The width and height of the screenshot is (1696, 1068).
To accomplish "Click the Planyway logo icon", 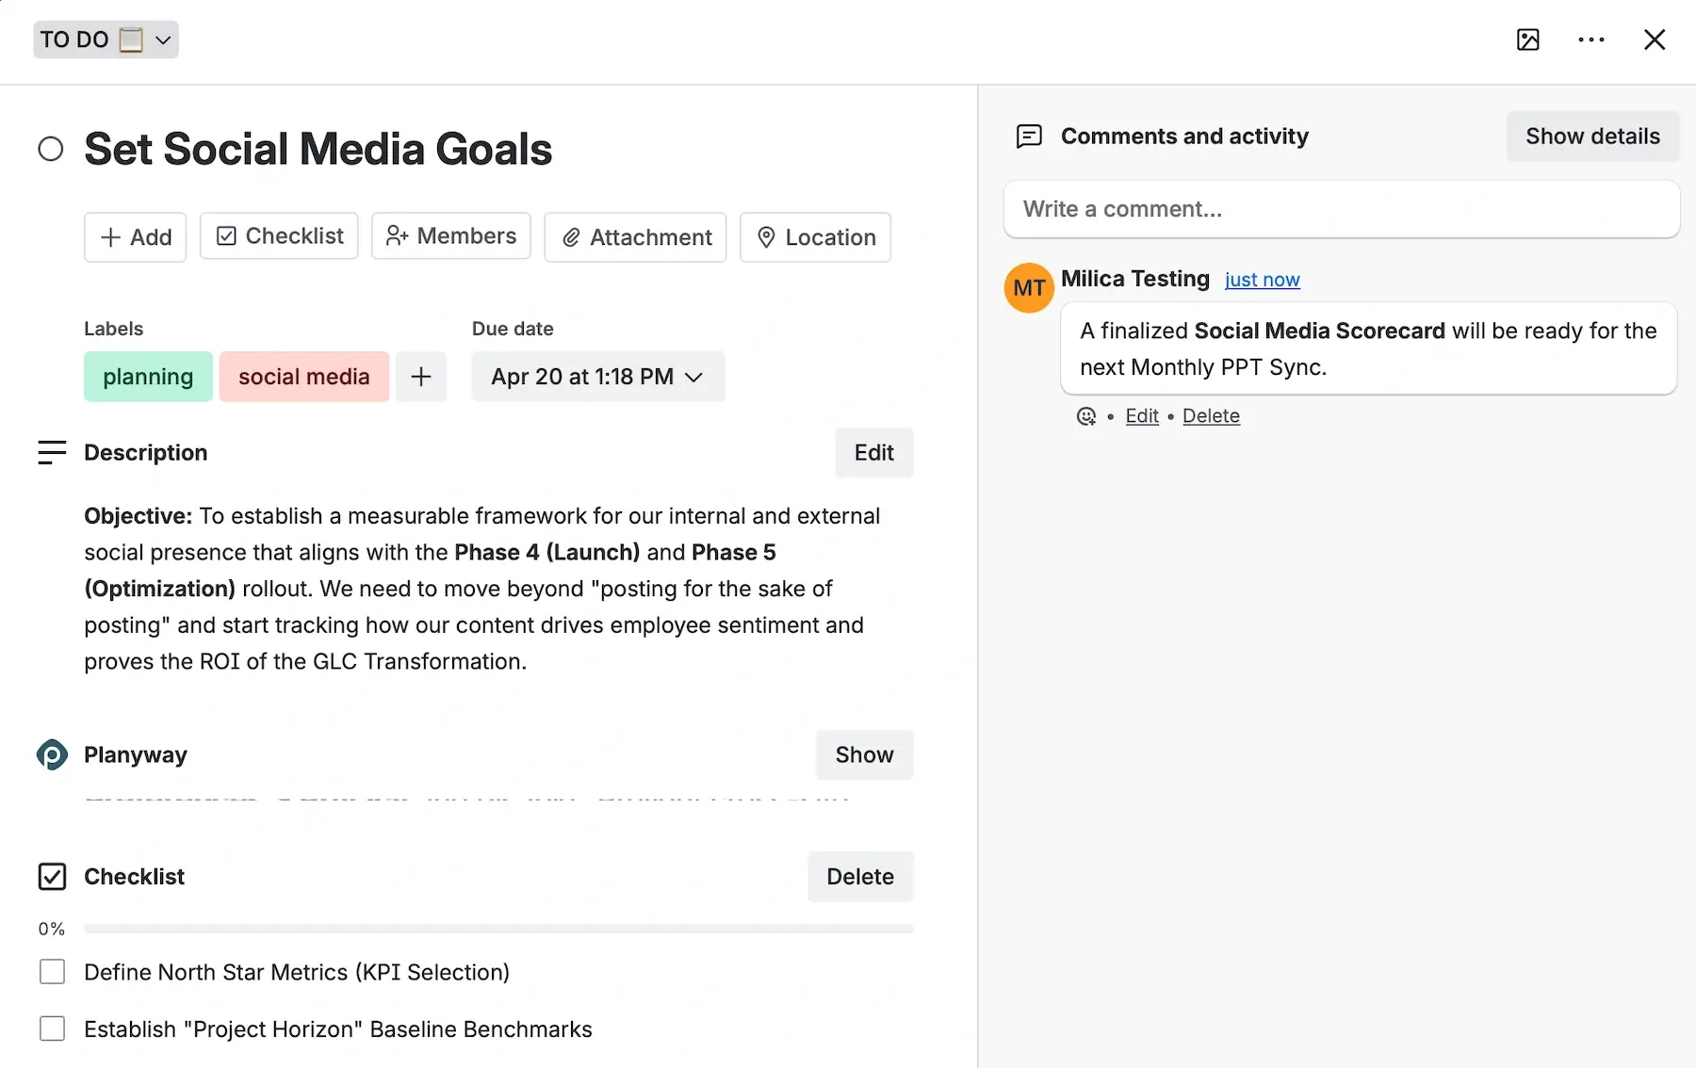I will 52,754.
